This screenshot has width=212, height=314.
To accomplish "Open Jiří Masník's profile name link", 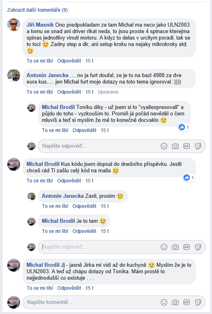I will tap(40, 25).
